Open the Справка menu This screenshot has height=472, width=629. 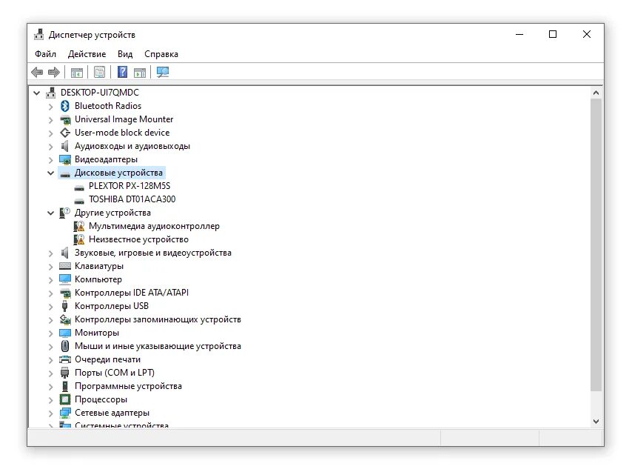(161, 54)
